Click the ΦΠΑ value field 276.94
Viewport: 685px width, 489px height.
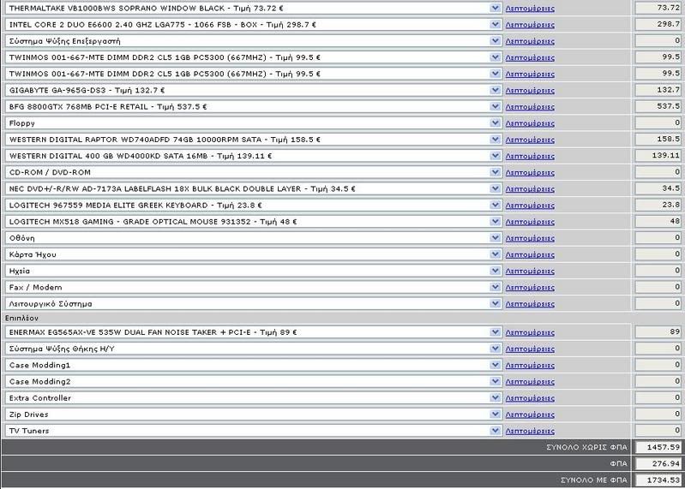click(x=658, y=463)
